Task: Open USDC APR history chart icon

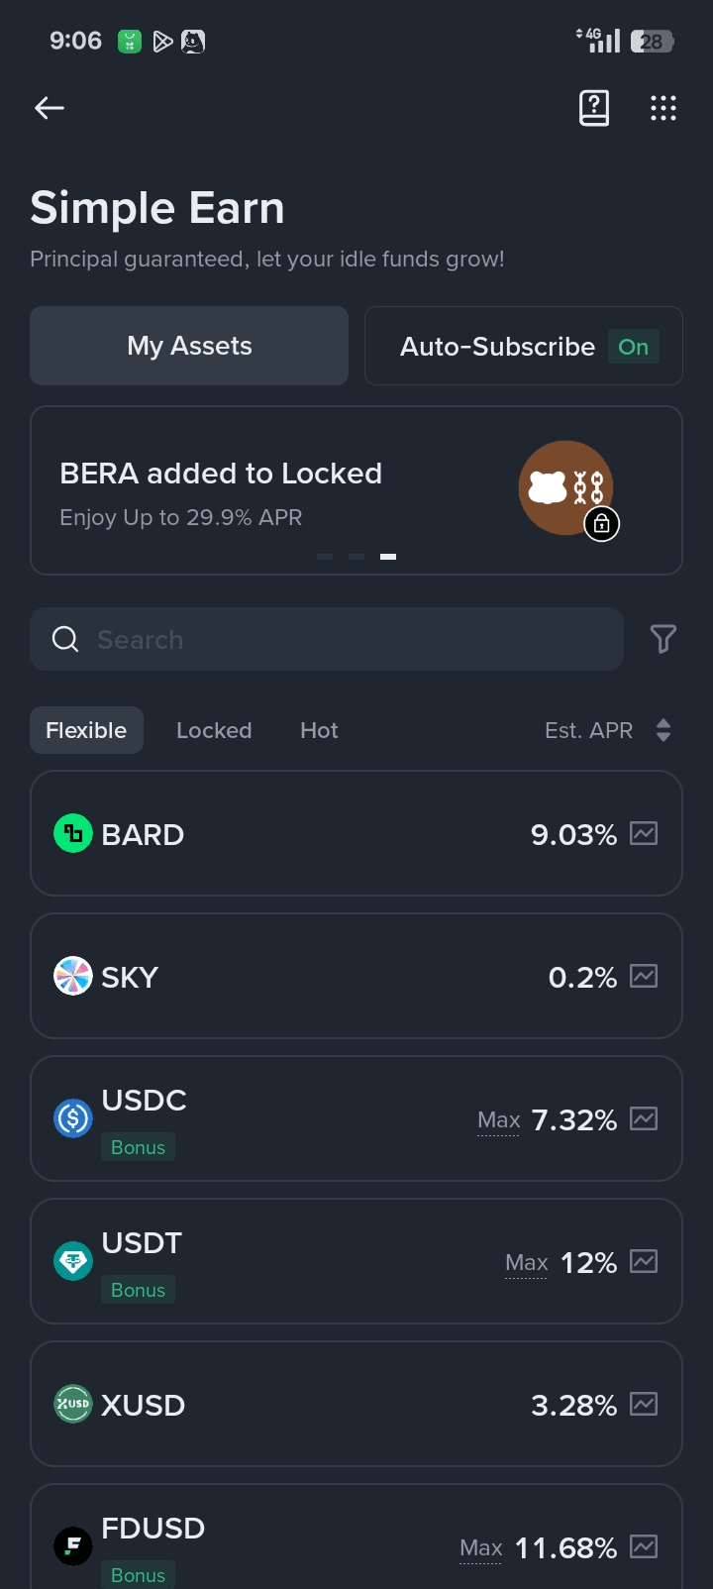Action: click(644, 1119)
